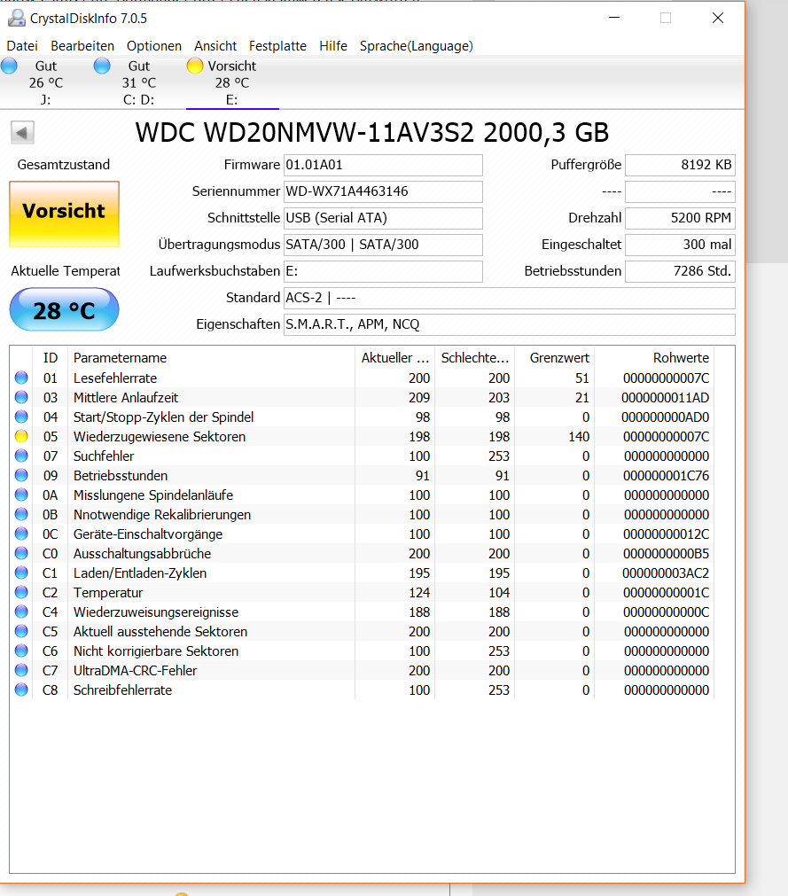Screen dimensions: 788x896
Task: Open the Sprache(Language) menu
Action: 416,46
